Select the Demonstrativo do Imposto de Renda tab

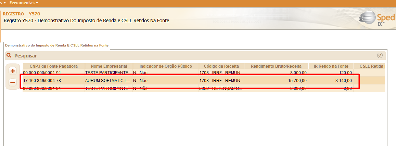[x=57, y=45]
